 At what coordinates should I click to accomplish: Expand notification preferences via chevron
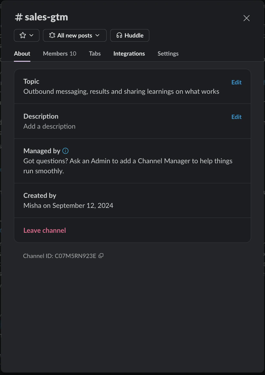pyautogui.click(x=98, y=35)
